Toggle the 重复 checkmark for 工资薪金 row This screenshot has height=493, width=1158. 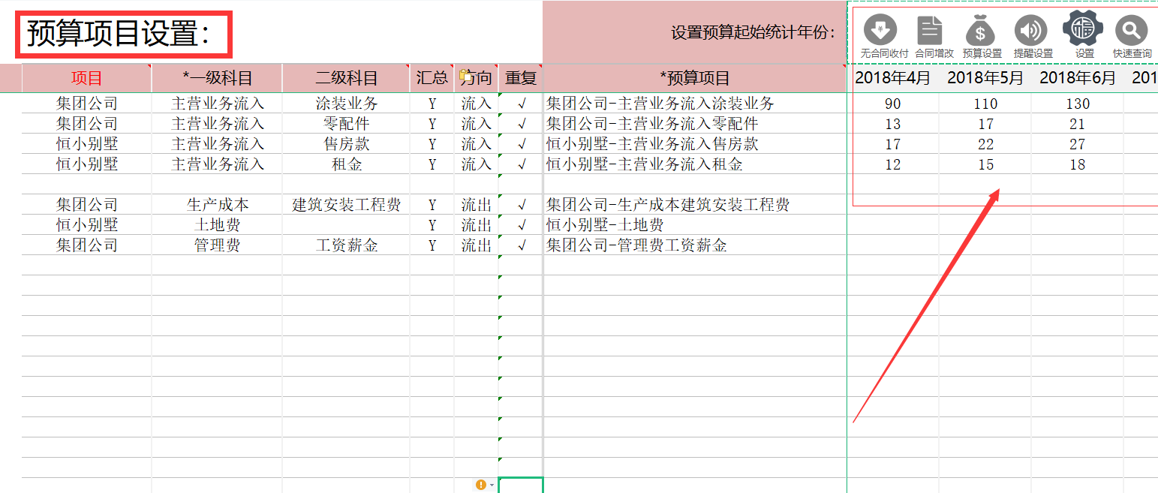520,244
